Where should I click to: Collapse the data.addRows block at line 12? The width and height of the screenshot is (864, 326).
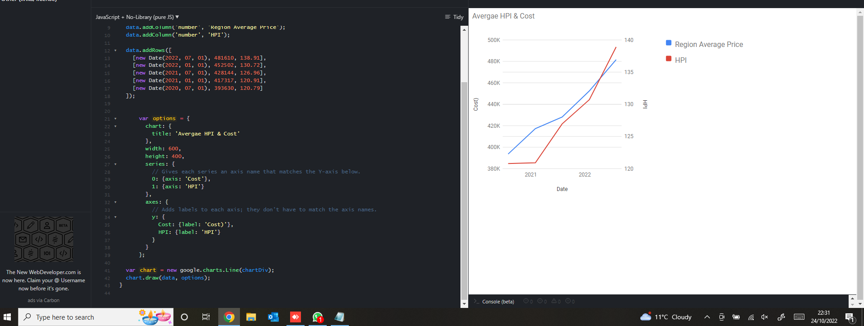115,51
